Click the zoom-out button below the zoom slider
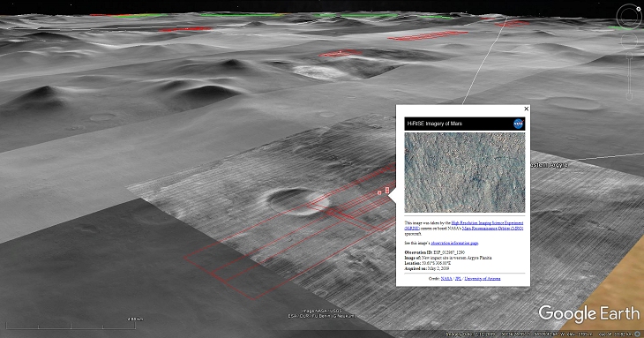This screenshot has height=338, width=644. tap(629, 96)
